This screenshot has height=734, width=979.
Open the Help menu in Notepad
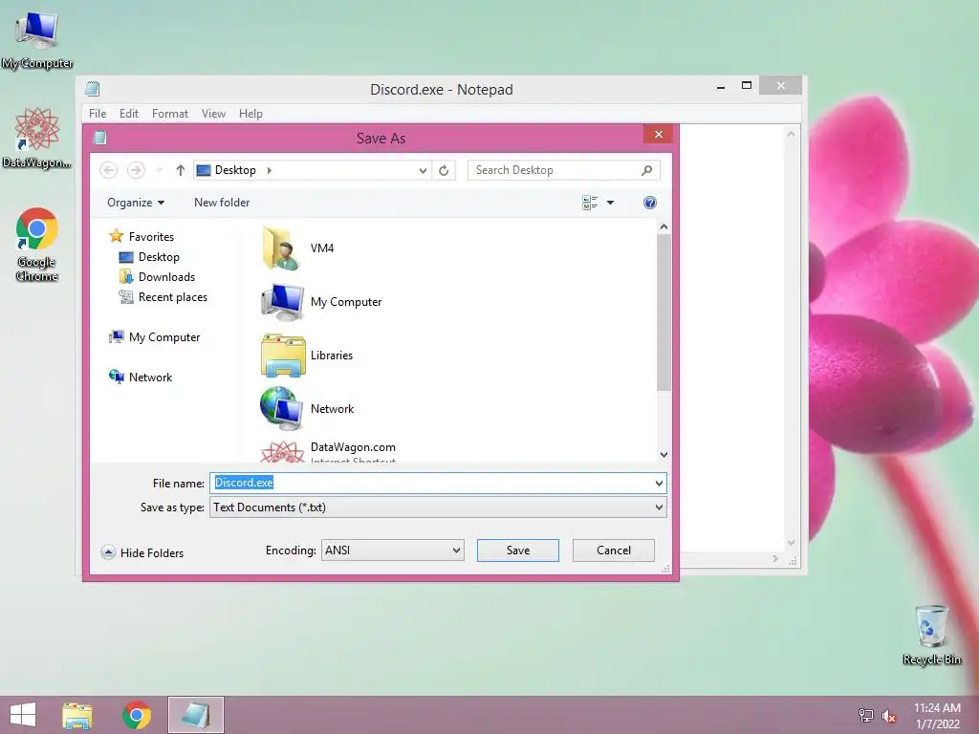point(250,114)
